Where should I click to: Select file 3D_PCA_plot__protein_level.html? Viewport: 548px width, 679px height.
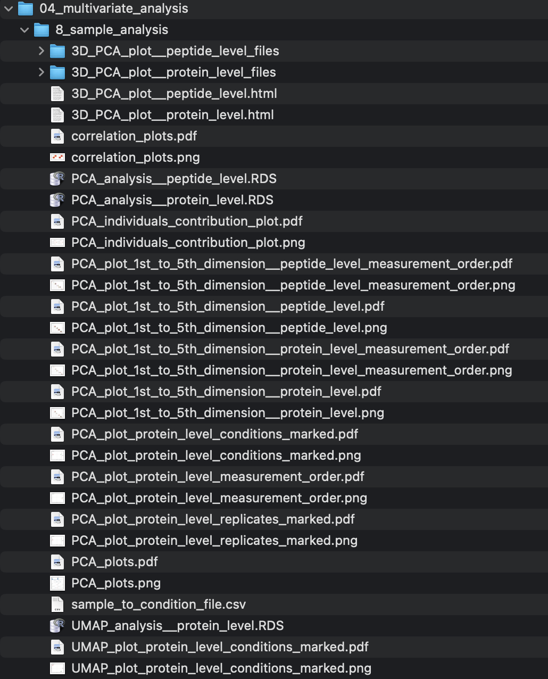click(172, 115)
